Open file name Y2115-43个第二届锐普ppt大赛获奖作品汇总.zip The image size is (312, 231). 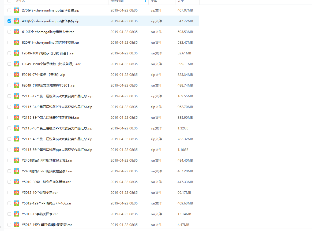[57, 139]
